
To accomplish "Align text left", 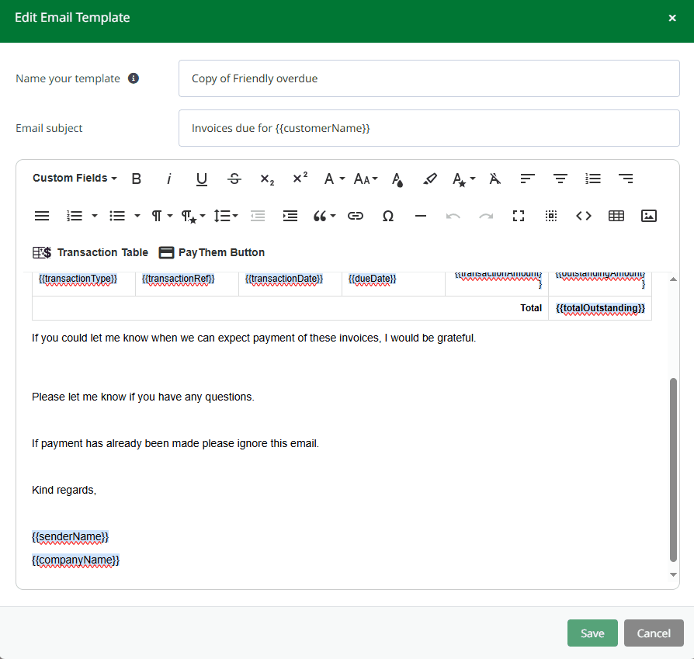I will point(528,179).
